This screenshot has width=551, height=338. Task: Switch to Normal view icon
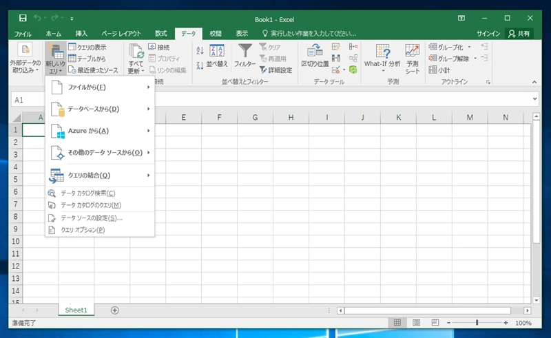397,323
